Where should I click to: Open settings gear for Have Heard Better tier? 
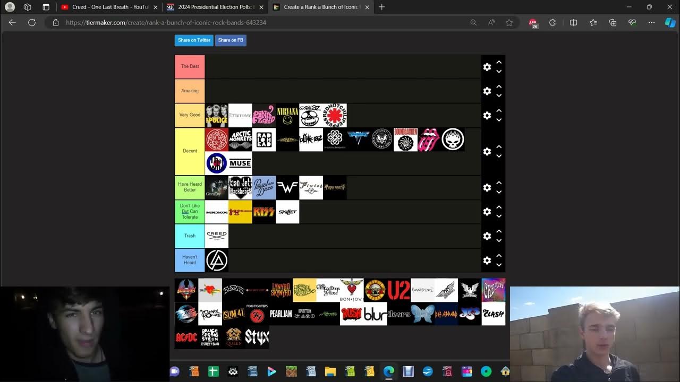click(487, 188)
